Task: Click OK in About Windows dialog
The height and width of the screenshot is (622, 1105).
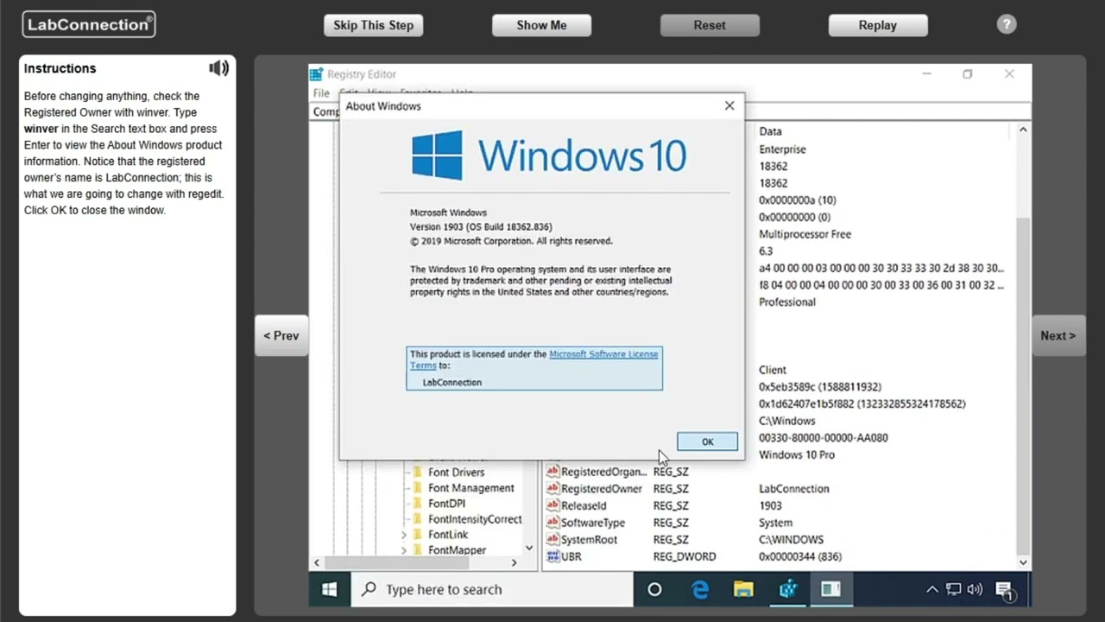Action: coord(707,441)
